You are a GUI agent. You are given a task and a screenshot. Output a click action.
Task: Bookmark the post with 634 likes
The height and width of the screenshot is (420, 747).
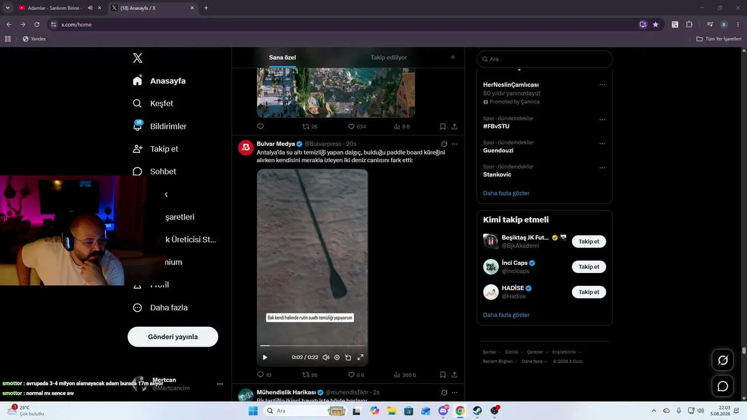pos(443,127)
